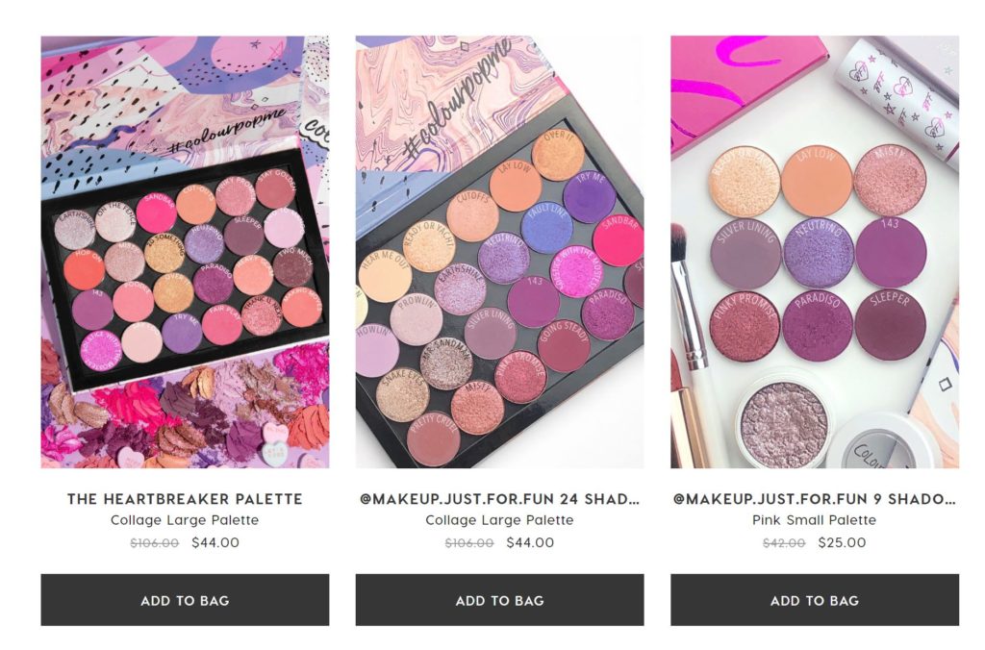Add The Heartbreaker Palette to bag
The image size is (985, 650).
click(x=185, y=600)
